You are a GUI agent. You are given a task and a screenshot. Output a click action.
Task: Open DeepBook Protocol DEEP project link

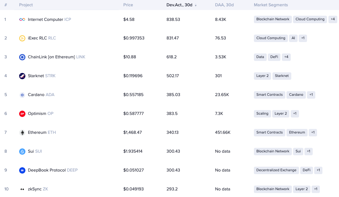(x=53, y=170)
